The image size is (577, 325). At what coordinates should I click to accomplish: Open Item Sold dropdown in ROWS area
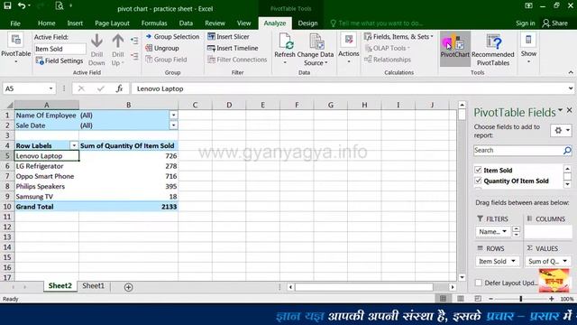pos(513,261)
